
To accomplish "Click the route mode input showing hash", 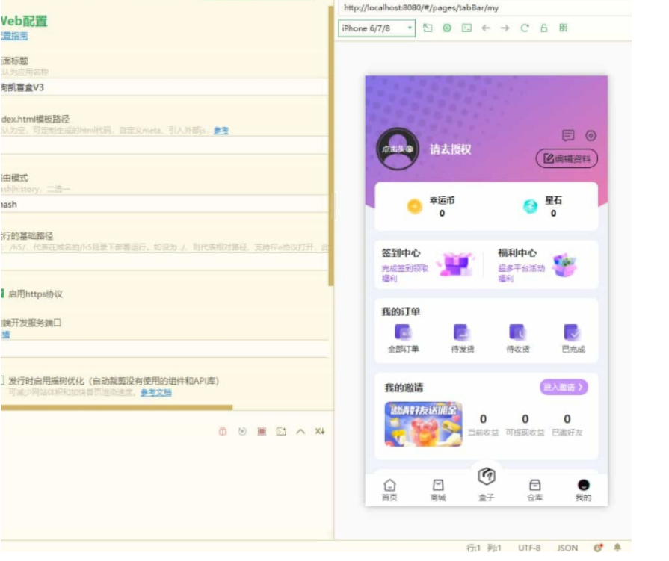I will click(164, 204).
